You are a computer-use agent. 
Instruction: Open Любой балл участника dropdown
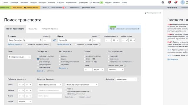tap(50, 85)
